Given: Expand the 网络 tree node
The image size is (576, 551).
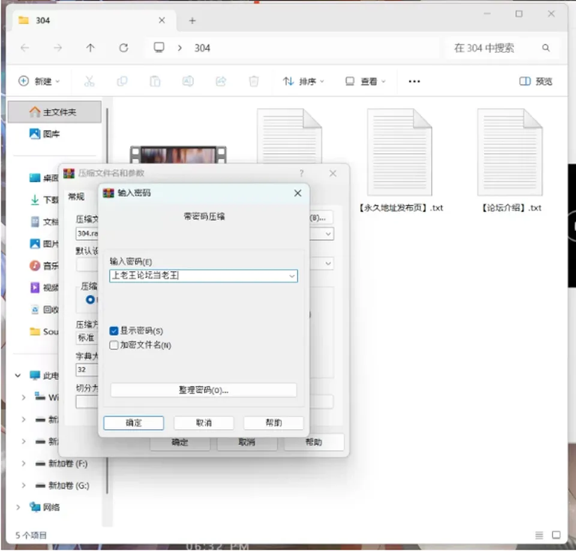Looking at the screenshot, I should [17, 508].
